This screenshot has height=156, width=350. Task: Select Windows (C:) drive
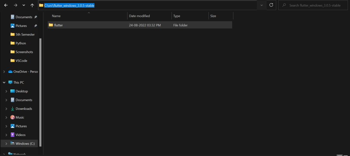click(x=25, y=144)
